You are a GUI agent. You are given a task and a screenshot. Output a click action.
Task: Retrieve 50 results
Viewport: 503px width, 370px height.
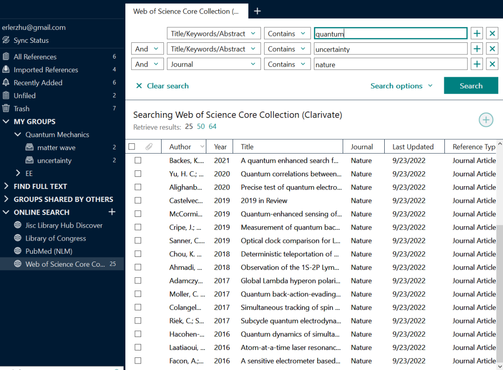click(x=201, y=126)
